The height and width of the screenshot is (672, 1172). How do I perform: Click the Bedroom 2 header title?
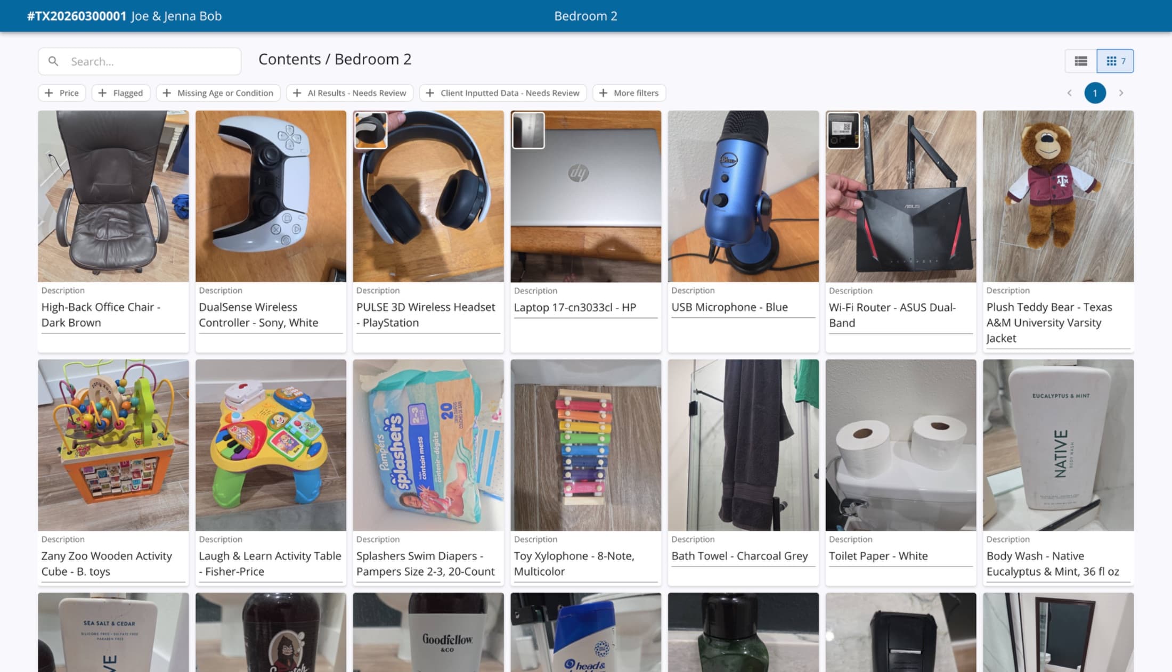click(x=585, y=16)
